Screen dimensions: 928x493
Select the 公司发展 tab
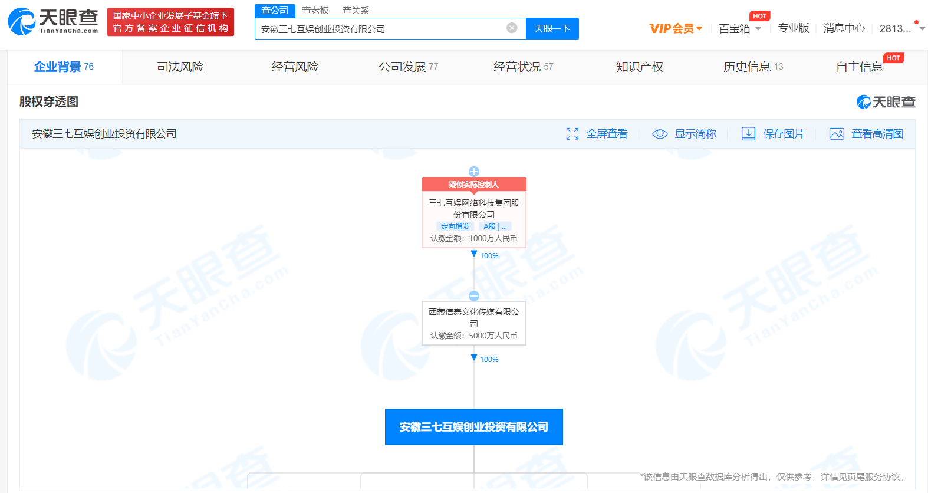point(408,67)
